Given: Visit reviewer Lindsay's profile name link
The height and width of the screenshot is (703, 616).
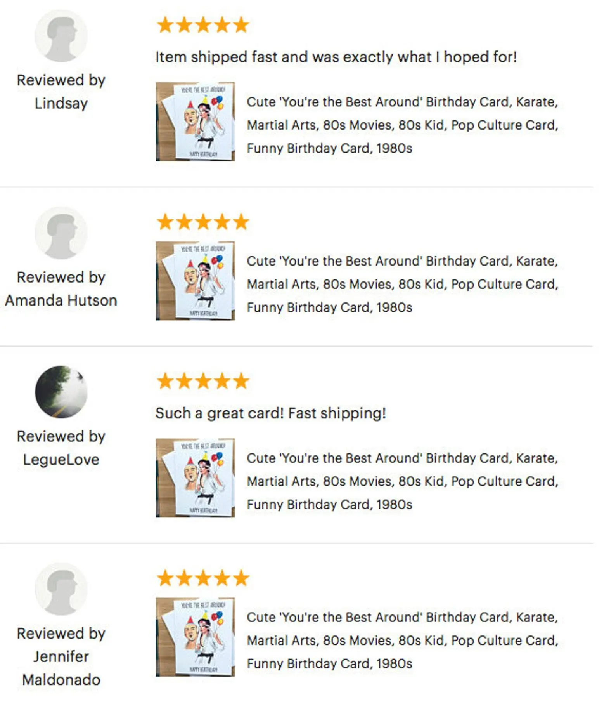Looking at the screenshot, I should coord(61,104).
